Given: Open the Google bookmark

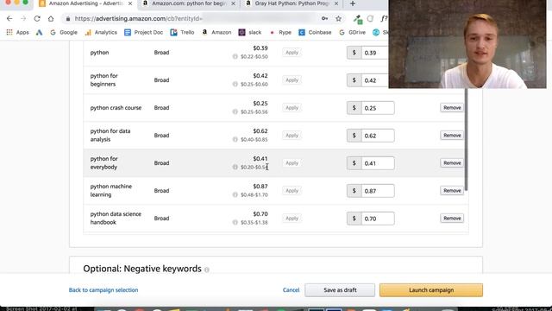Looking at the screenshot, I should (64, 32).
